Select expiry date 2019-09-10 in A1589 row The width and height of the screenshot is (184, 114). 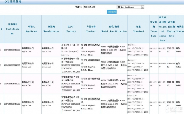(171, 50)
